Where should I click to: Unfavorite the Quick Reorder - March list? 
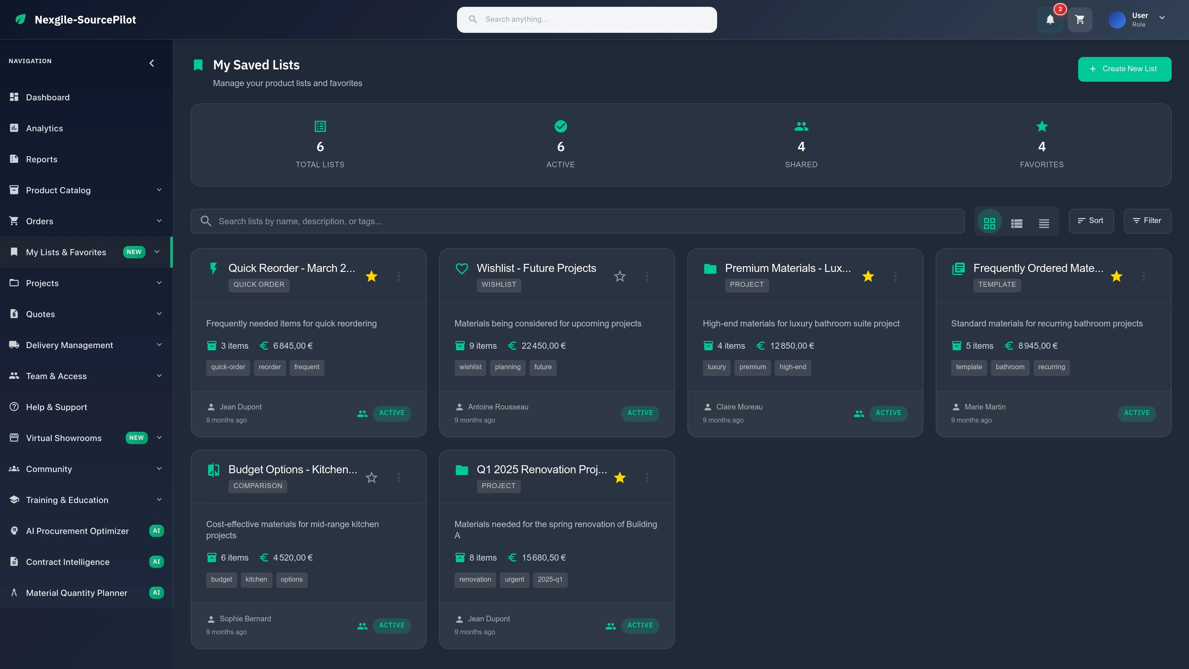tap(371, 276)
